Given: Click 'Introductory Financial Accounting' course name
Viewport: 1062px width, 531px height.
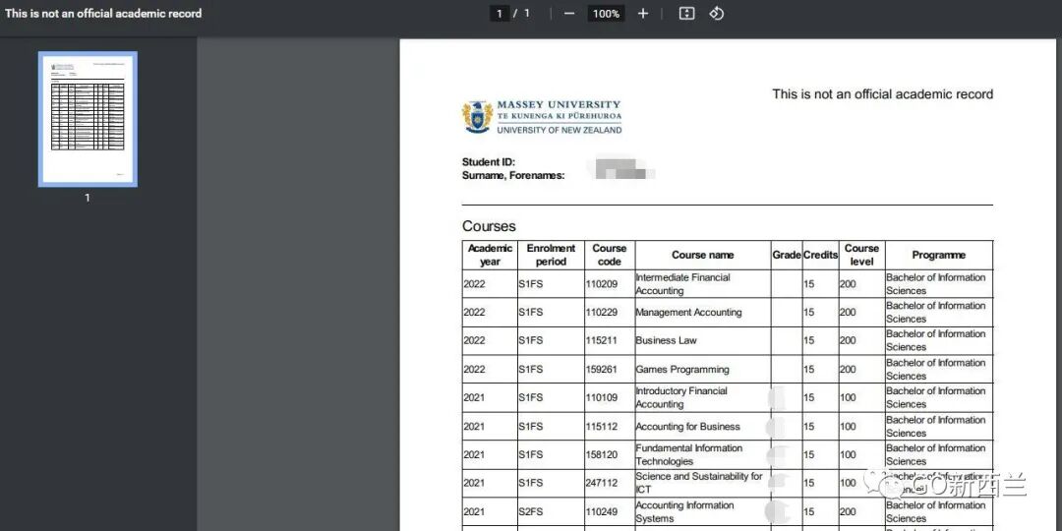Looking at the screenshot, I should coord(681,397).
